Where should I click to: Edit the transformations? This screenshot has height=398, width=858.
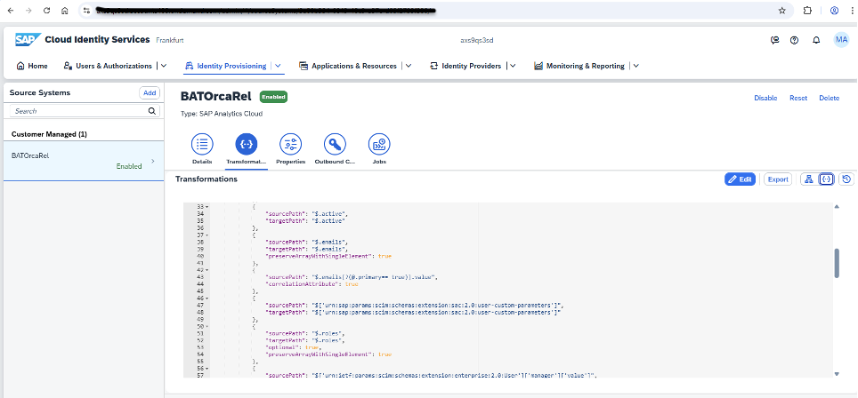(740, 179)
